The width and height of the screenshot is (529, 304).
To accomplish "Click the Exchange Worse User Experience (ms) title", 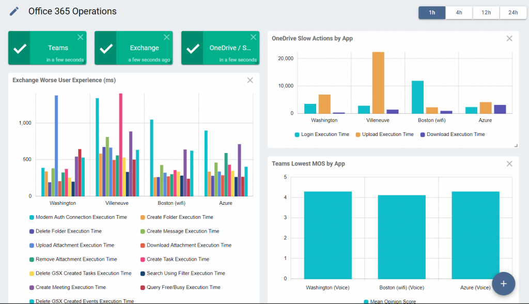I will (x=64, y=80).
